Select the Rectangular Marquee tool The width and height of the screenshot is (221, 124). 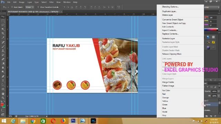pyautogui.click(x=3, y=21)
